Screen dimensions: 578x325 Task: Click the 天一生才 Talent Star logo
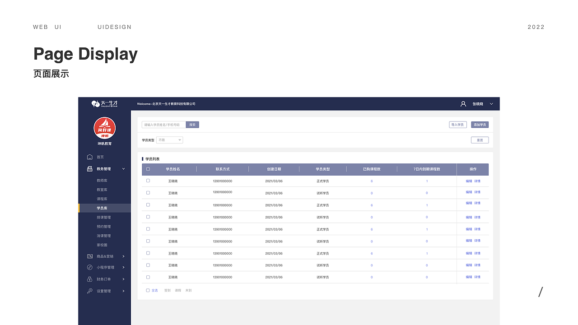point(104,104)
